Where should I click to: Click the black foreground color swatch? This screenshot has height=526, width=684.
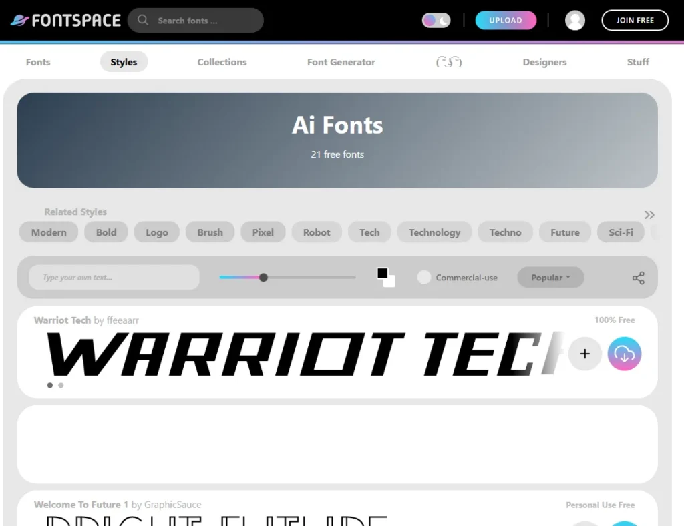coord(382,273)
